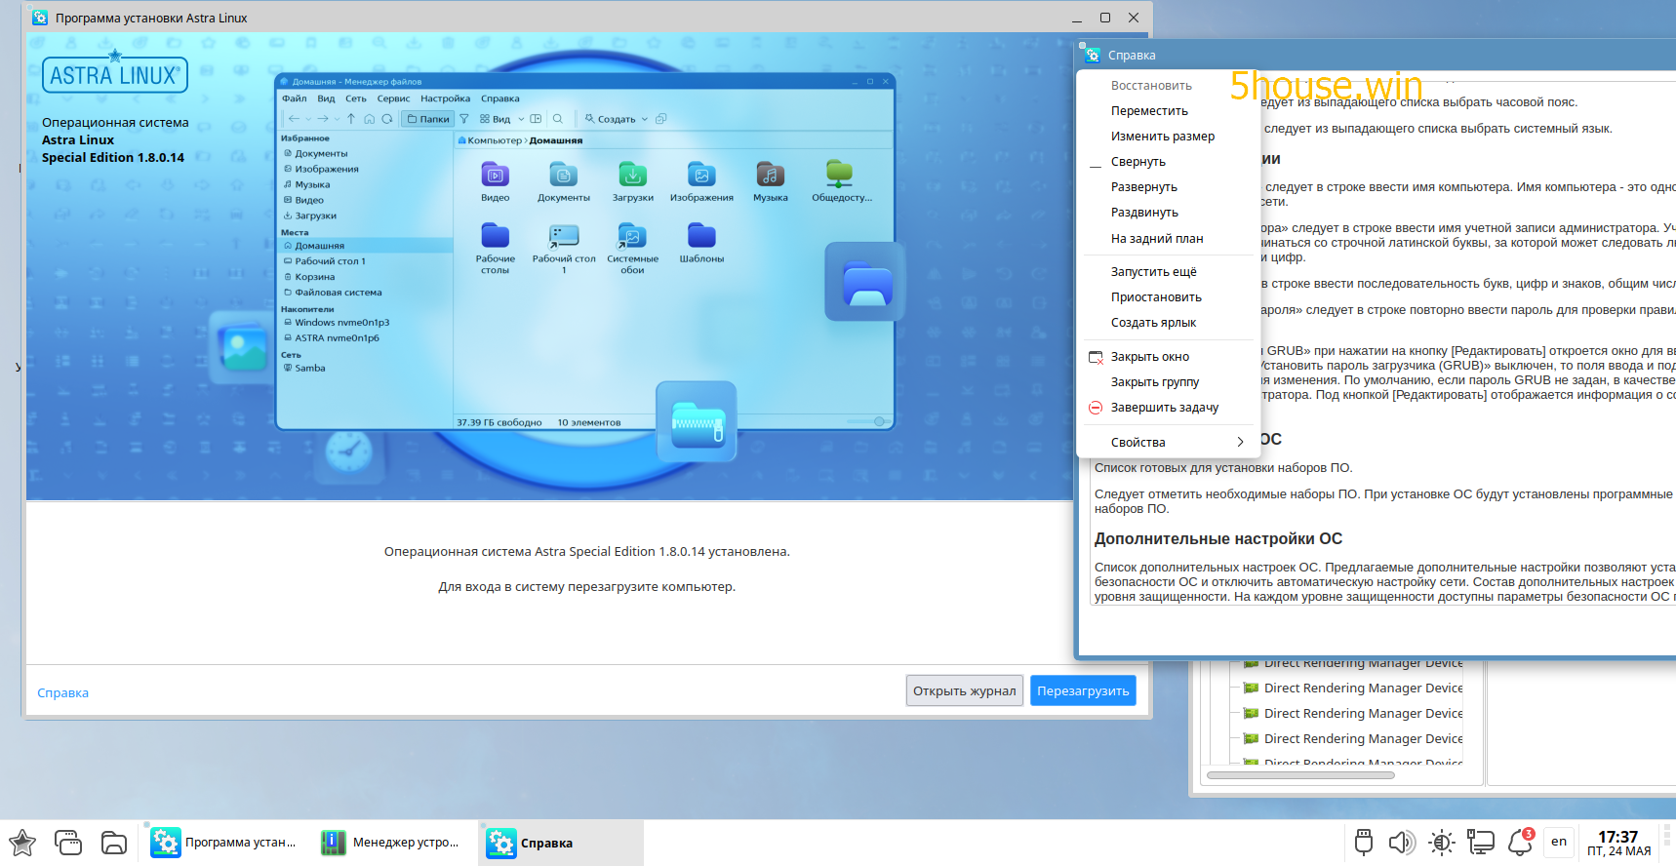The height and width of the screenshot is (866, 1676).
Task: Click the installer title bar gear icon
Action: [x=40, y=18]
